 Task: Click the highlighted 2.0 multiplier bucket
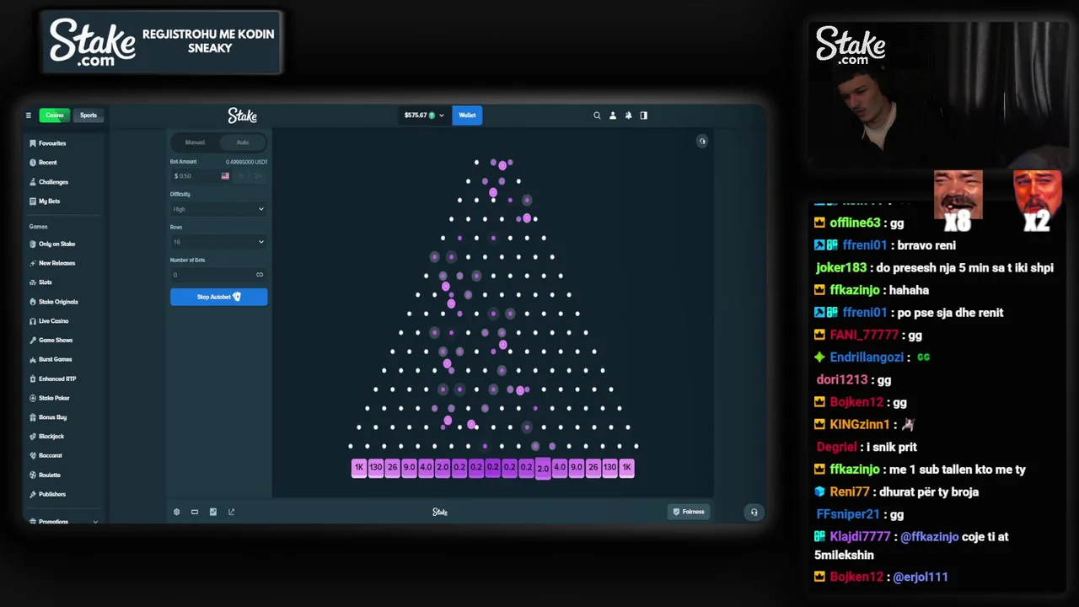click(543, 469)
